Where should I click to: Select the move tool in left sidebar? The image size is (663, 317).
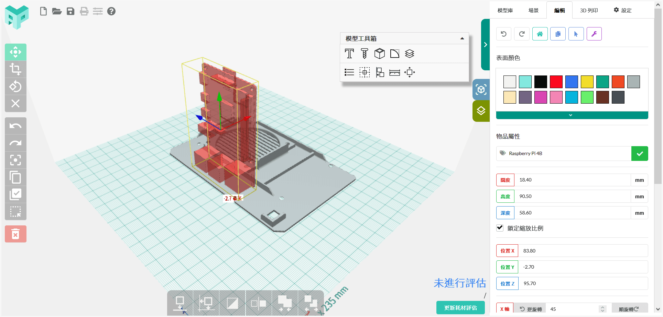[15, 52]
